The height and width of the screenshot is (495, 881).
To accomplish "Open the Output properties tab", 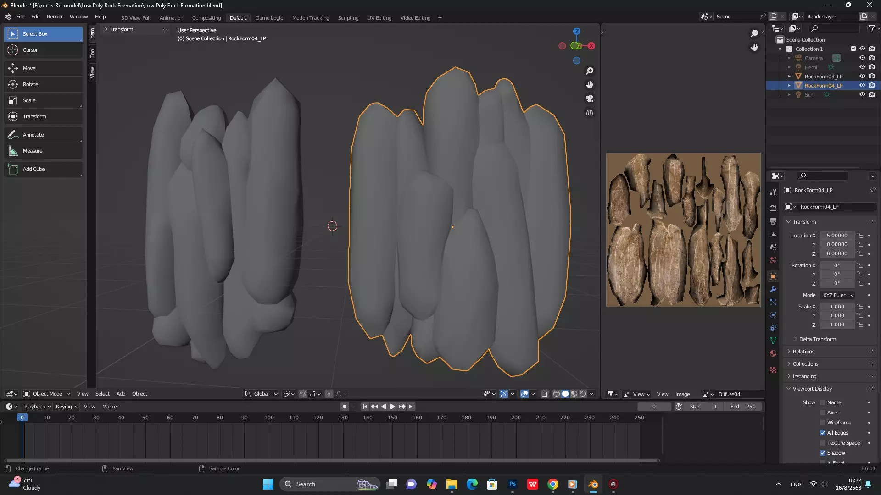I will pyautogui.click(x=773, y=221).
